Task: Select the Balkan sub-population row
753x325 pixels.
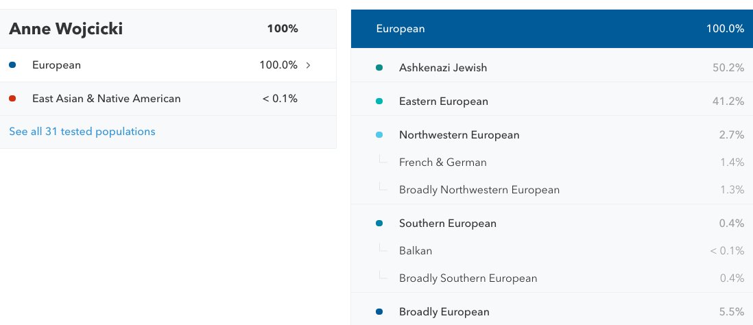Action: 551,251
